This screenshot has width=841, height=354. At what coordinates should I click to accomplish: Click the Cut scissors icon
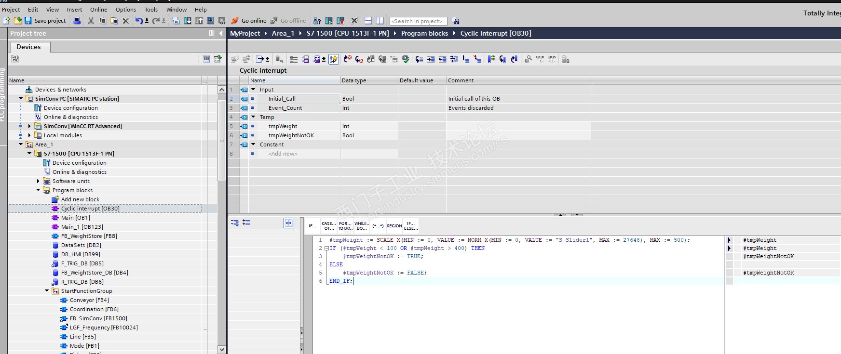pos(91,21)
